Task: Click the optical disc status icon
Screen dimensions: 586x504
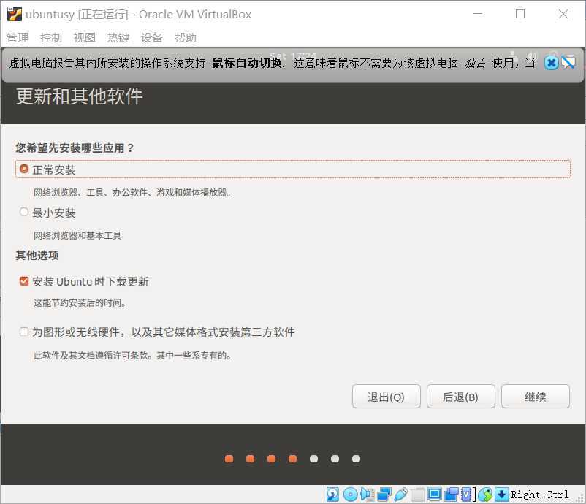Action: 350,495
